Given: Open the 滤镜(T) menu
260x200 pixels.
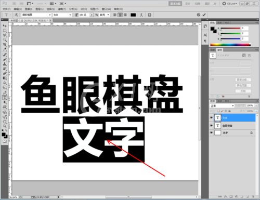Looking at the screenshot, I should pos(62,9).
